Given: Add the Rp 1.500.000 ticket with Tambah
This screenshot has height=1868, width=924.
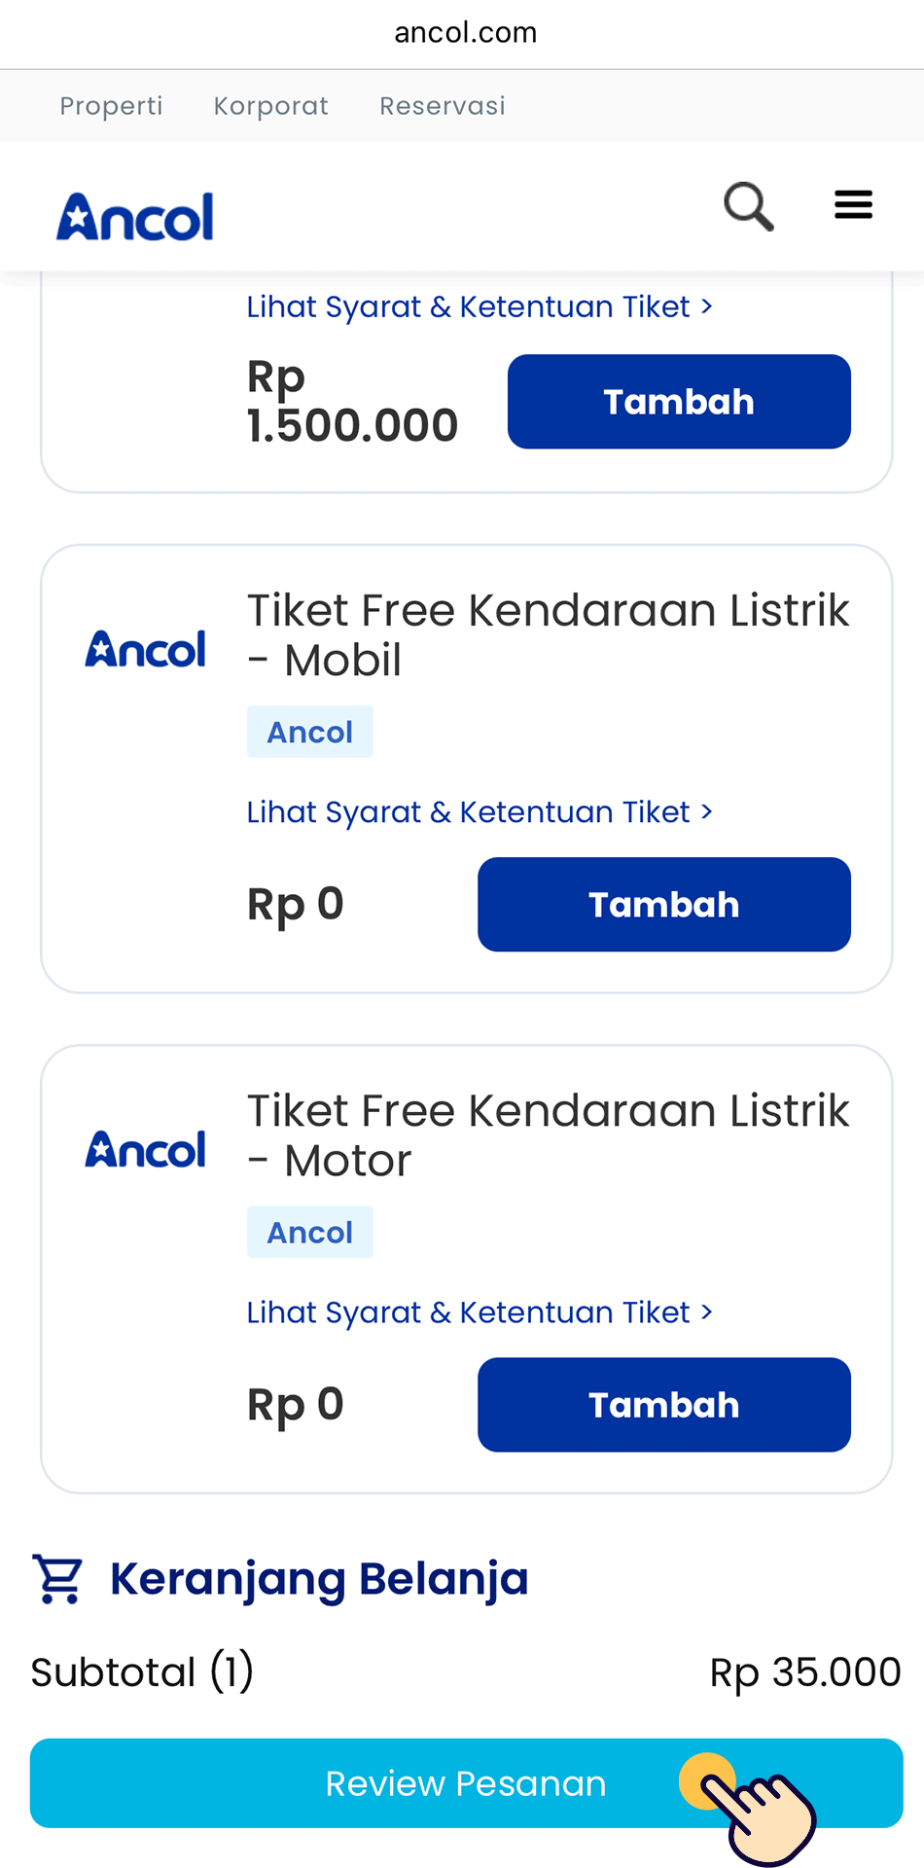Looking at the screenshot, I should (x=679, y=402).
